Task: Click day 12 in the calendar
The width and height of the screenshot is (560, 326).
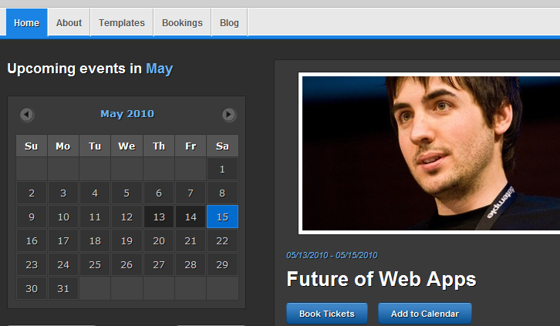Action: 127,217
